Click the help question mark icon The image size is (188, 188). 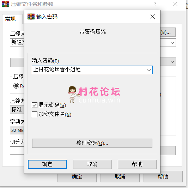tap(155, 4)
